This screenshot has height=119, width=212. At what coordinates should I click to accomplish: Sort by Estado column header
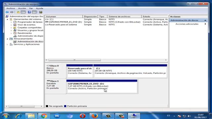[155, 17]
